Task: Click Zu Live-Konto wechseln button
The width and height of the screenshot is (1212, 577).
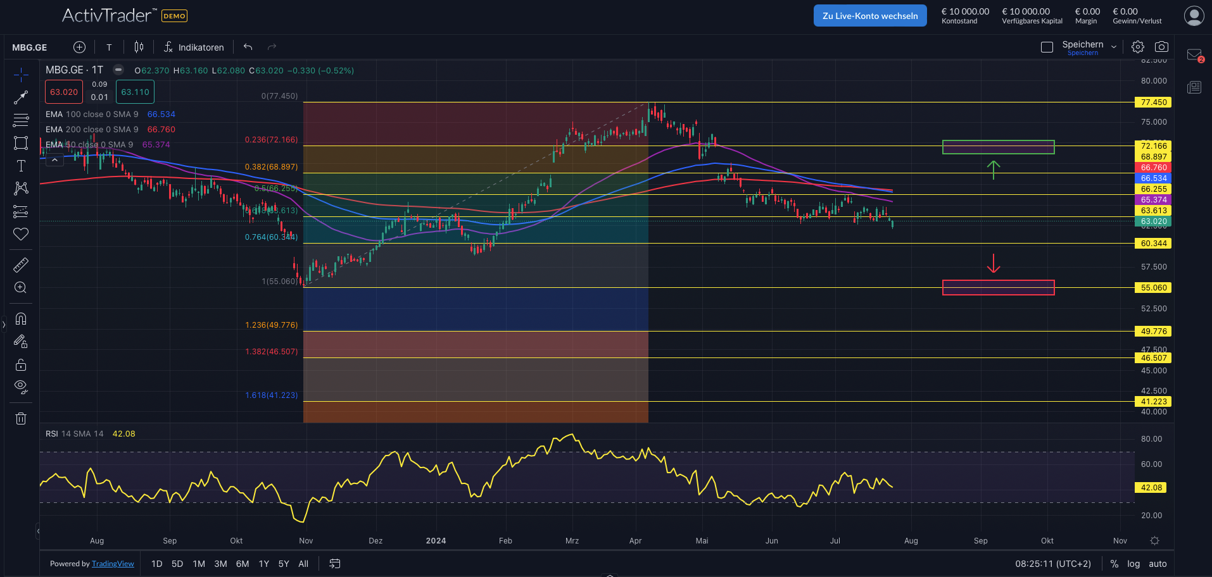Action: click(x=869, y=16)
